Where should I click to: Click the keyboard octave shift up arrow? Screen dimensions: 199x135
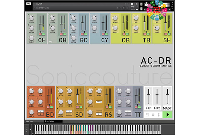point(27,127)
